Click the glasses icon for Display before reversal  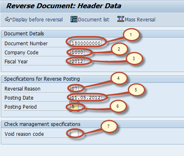click(x=8, y=19)
